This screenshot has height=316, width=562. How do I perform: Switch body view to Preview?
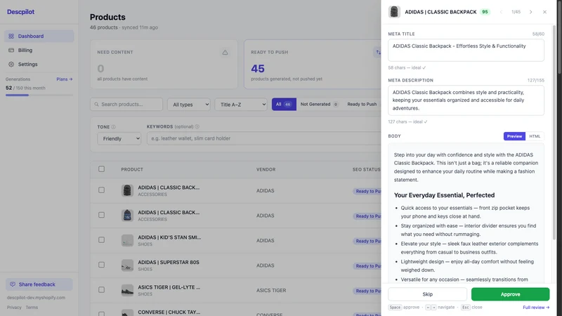coord(514,136)
